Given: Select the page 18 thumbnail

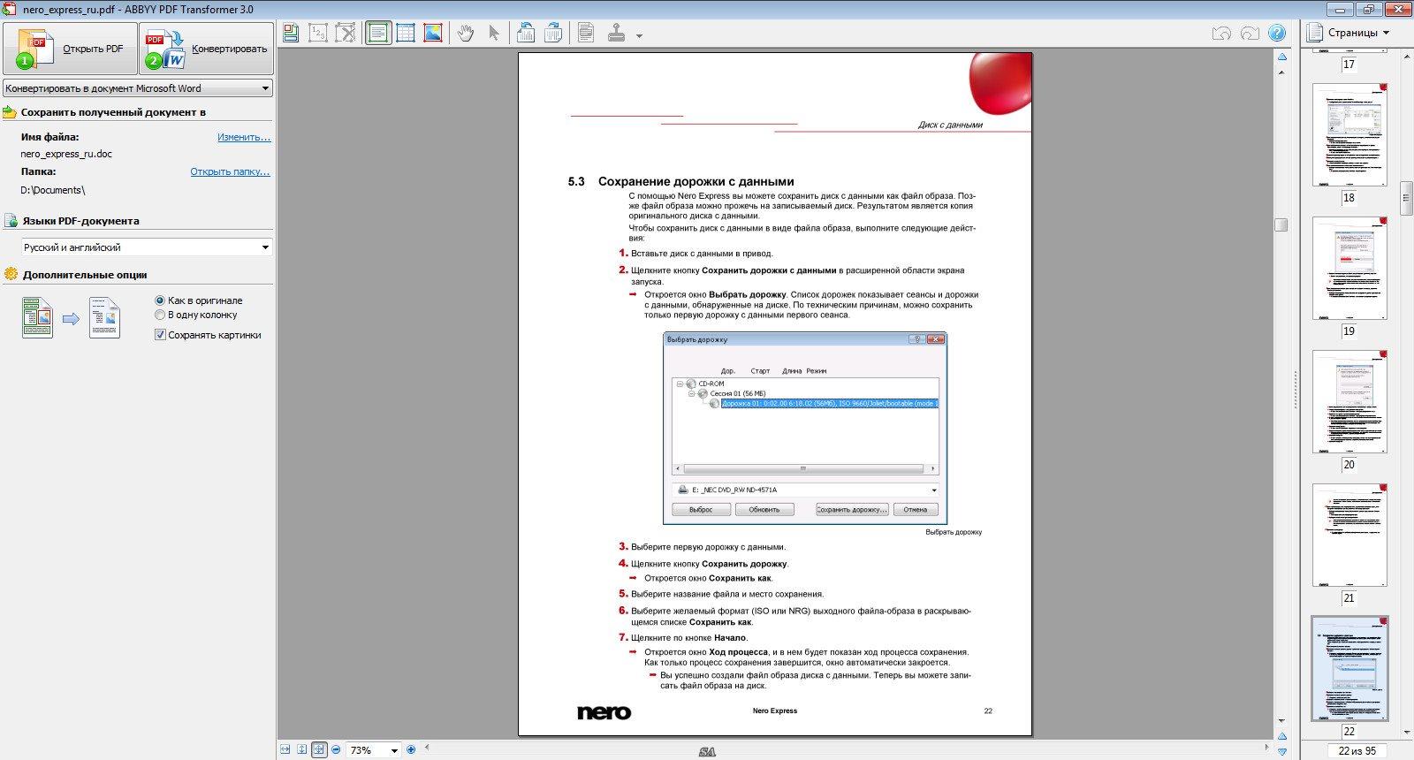Looking at the screenshot, I should 1349,134.
